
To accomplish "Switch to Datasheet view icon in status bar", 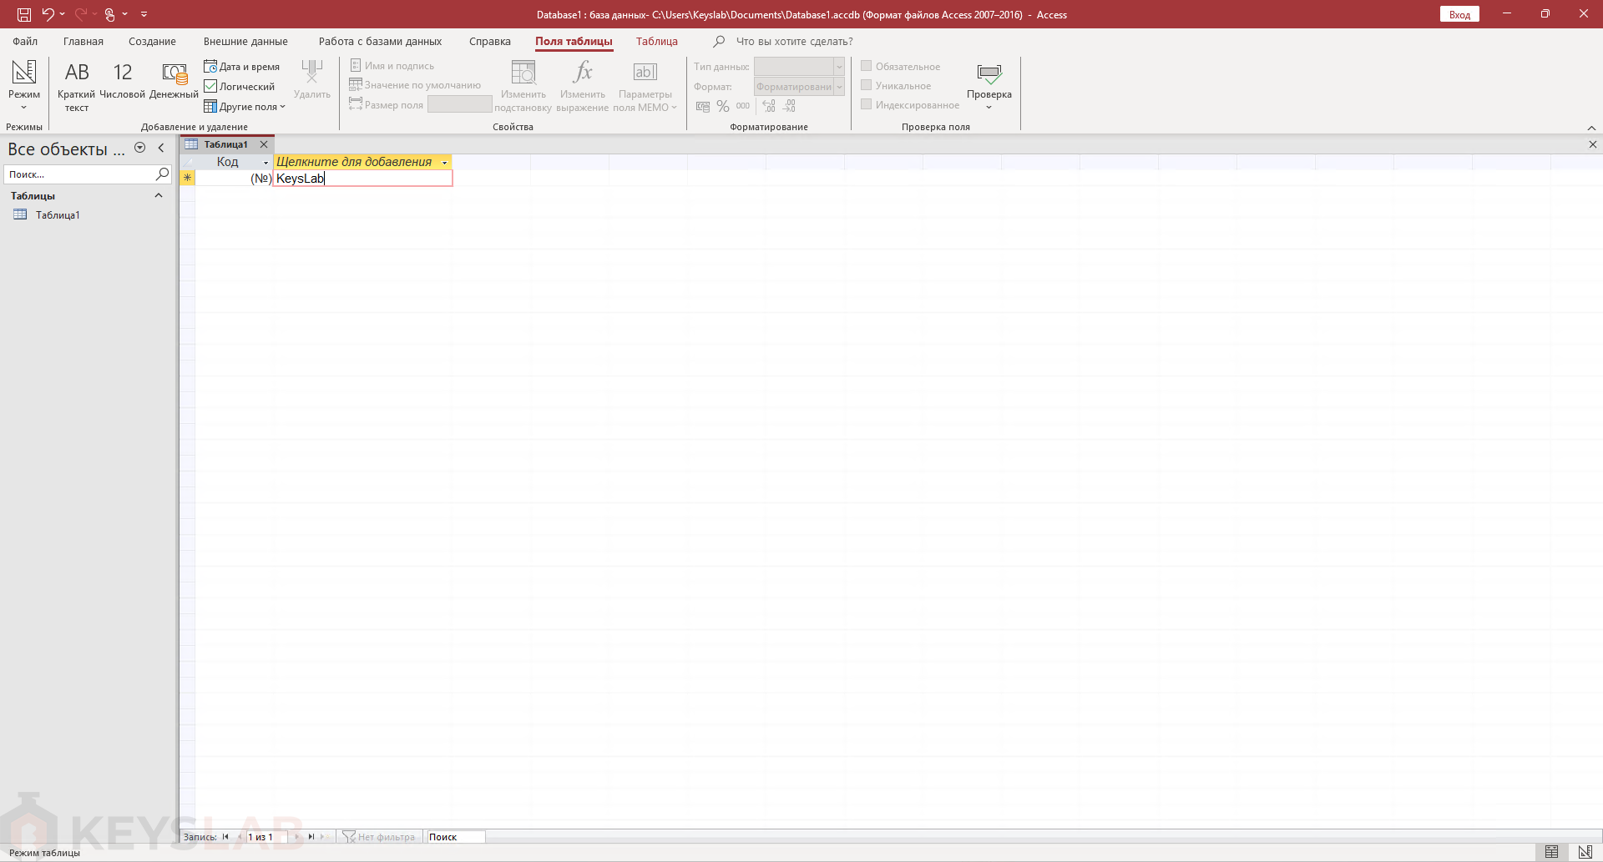I will pyautogui.click(x=1552, y=852).
